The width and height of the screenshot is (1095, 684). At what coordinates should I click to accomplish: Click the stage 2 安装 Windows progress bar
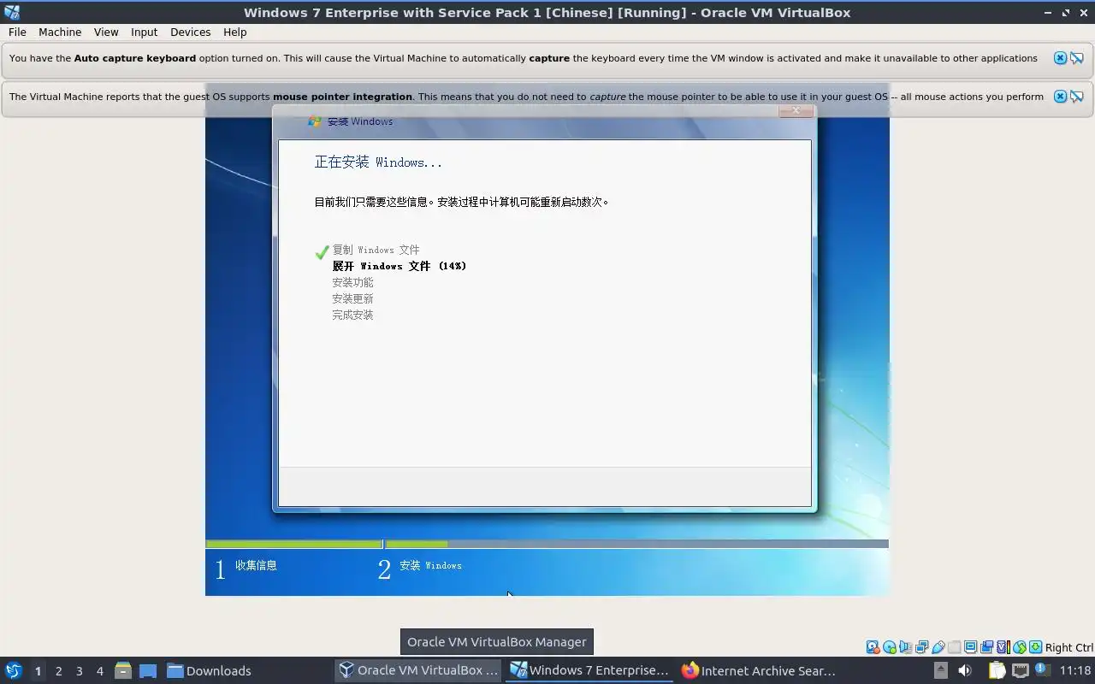636,544
